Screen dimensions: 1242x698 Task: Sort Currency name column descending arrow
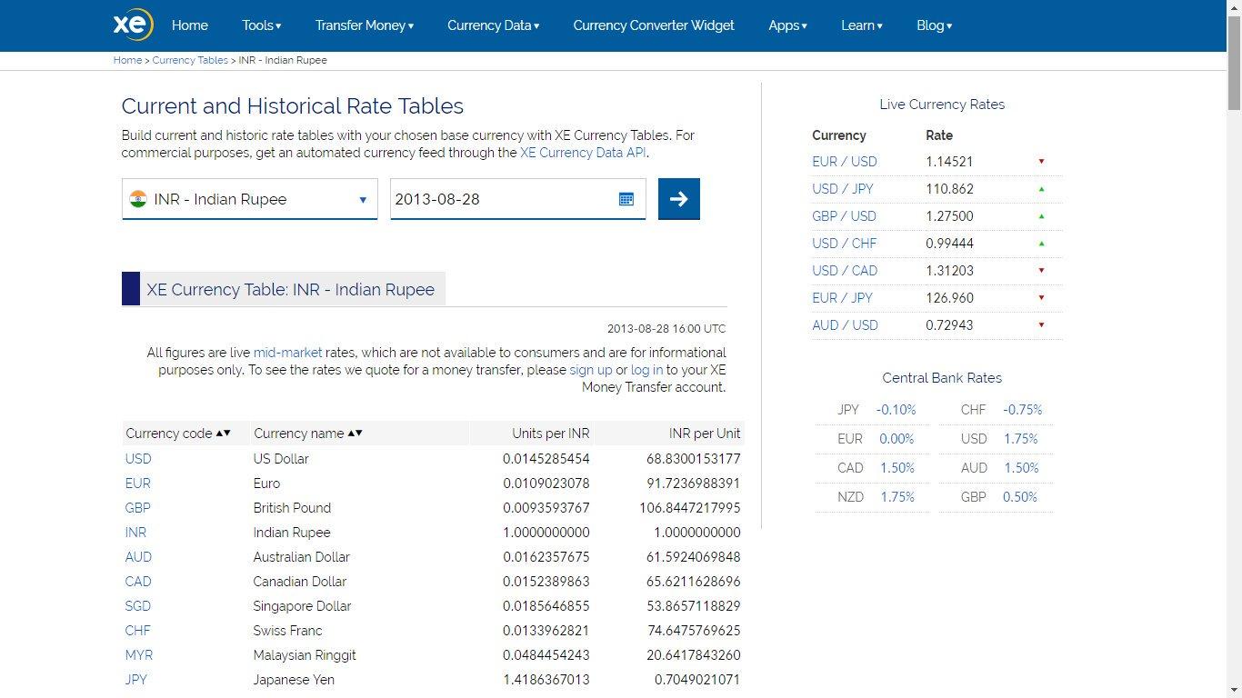pos(359,433)
